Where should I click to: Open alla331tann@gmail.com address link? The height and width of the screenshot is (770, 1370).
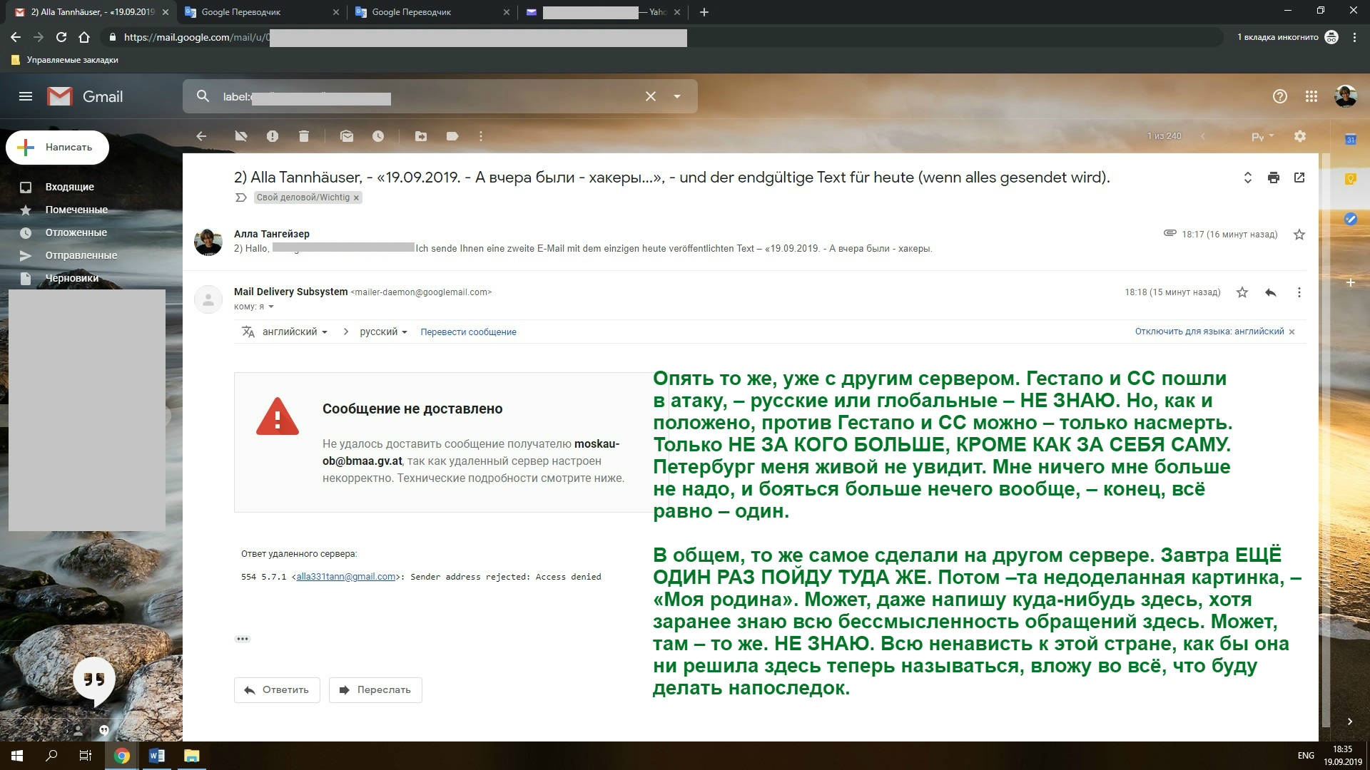click(x=345, y=577)
